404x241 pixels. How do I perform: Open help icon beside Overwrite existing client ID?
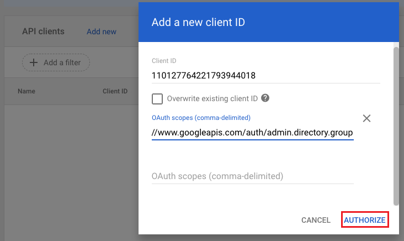click(265, 98)
